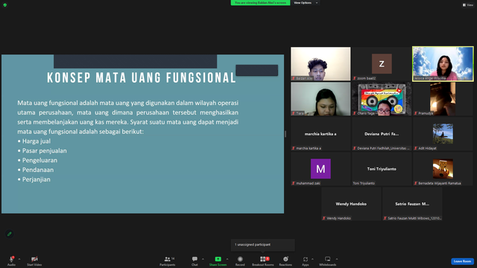The width and height of the screenshot is (477, 268).
Task: Click the Start Video camera icon
Action: (x=34, y=259)
